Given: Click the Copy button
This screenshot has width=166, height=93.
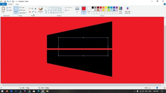Looking at the screenshot, I should [9, 10].
